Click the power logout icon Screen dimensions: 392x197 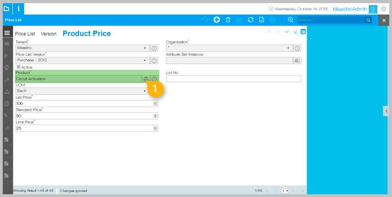click(x=383, y=9)
